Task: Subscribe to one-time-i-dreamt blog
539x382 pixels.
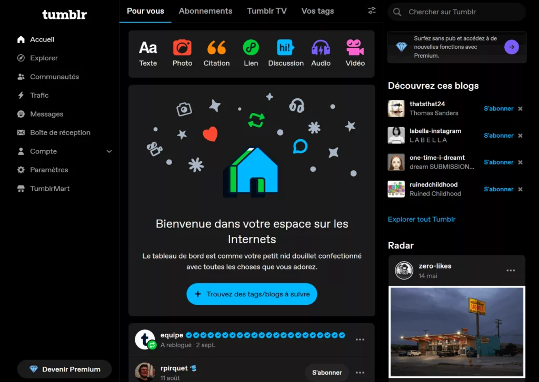Action: (x=498, y=162)
